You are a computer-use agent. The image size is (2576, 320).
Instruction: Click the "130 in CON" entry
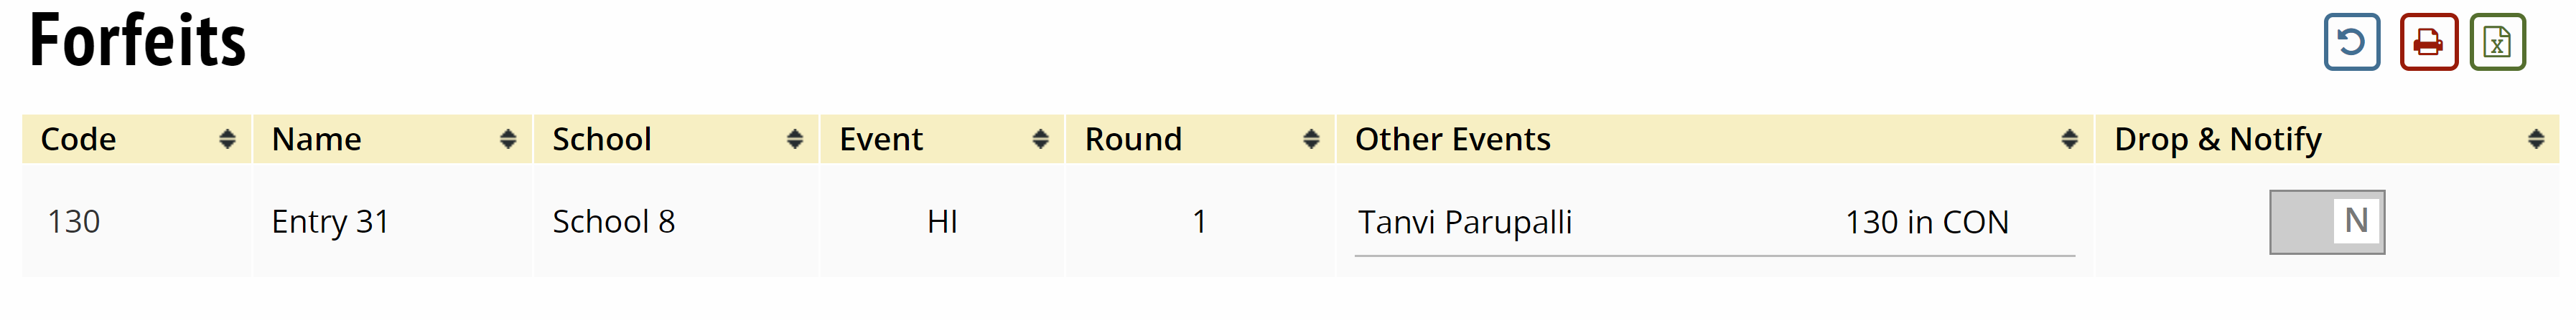pyautogui.click(x=1926, y=223)
